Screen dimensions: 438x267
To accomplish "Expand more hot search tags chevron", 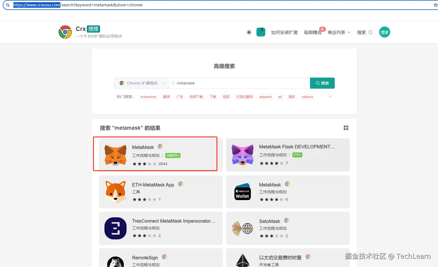I will [x=330, y=97].
